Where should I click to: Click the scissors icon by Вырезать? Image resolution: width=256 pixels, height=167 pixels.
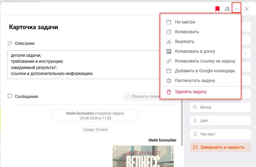point(169,42)
